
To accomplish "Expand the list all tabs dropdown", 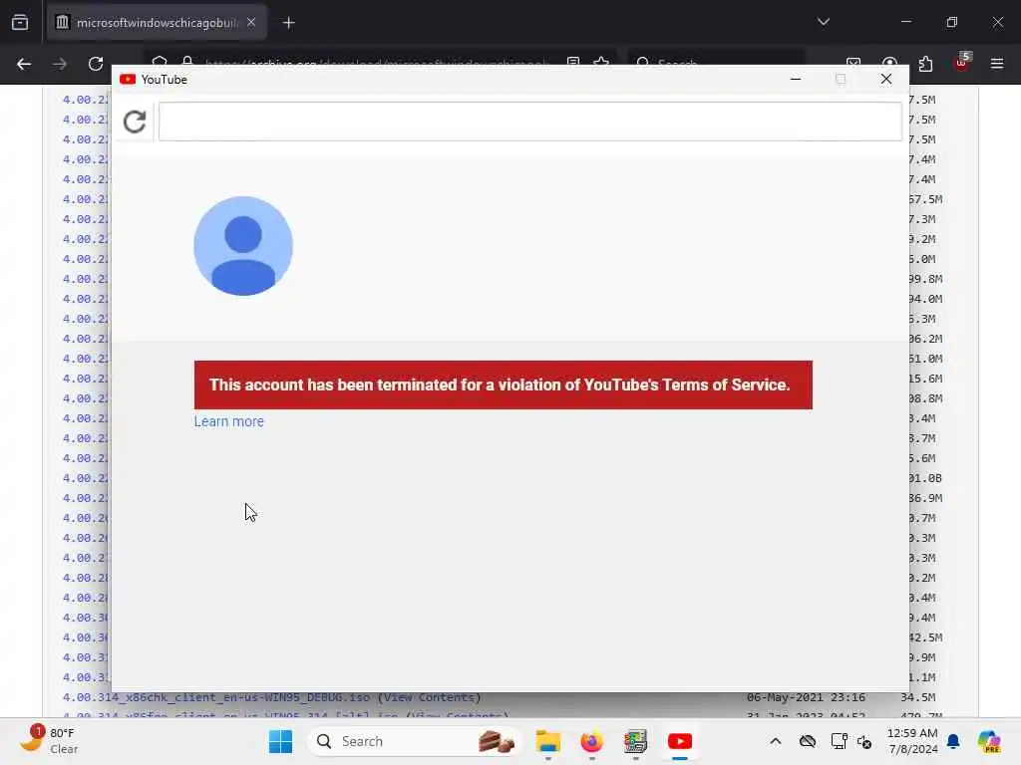I will (x=823, y=22).
